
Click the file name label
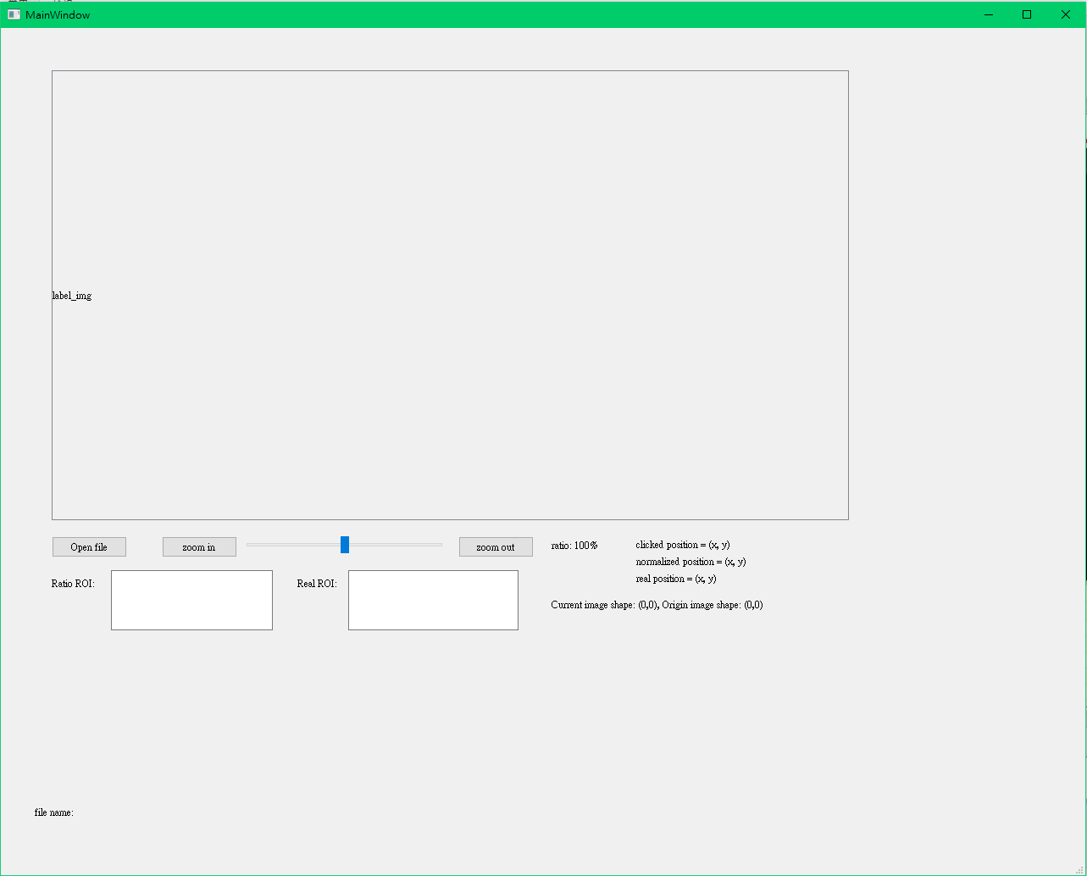(54, 812)
